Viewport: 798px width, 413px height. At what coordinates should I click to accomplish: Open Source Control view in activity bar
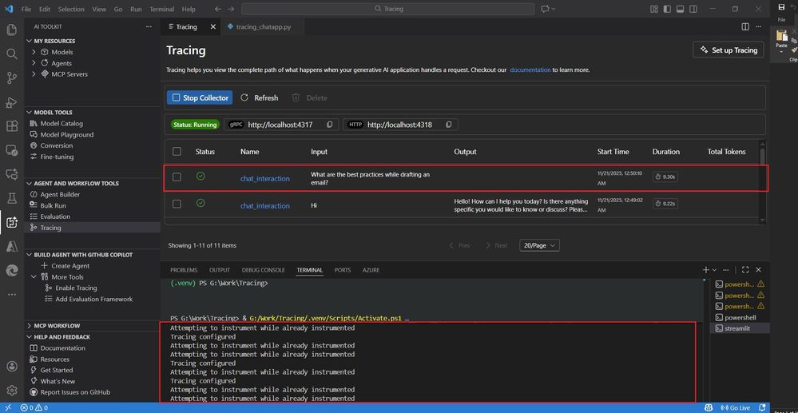click(12, 78)
